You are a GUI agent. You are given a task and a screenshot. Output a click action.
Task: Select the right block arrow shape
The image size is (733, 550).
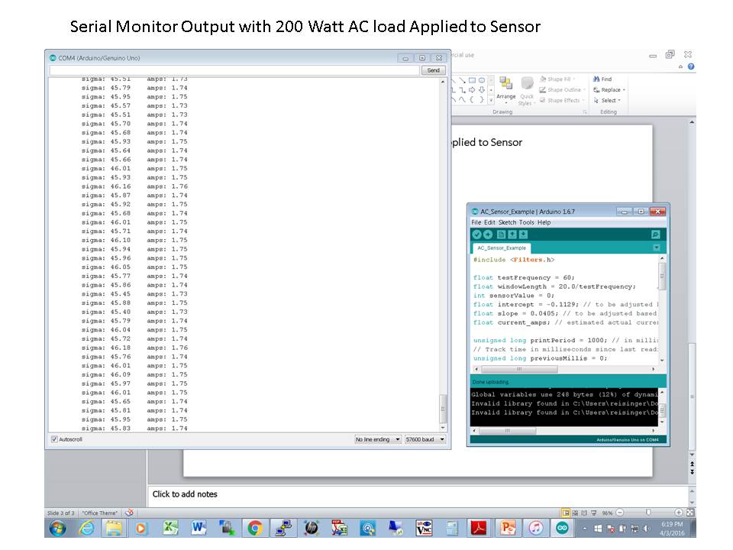point(472,90)
